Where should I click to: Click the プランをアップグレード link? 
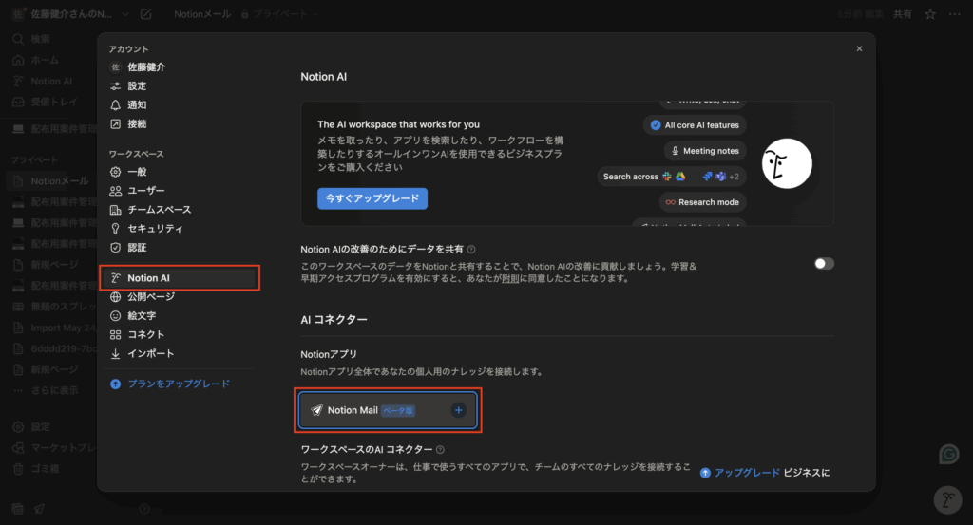pyautogui.click(x=178, y=384)
